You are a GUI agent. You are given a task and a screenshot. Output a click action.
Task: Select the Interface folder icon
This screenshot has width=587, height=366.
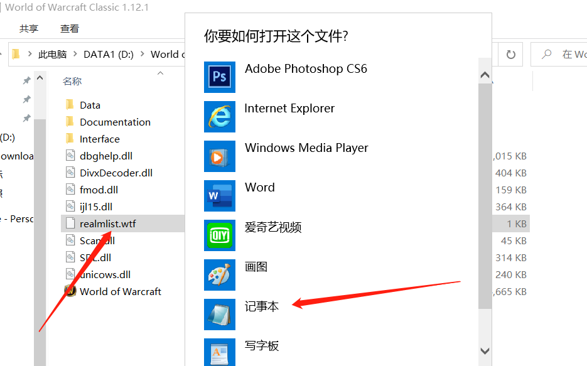70,139
